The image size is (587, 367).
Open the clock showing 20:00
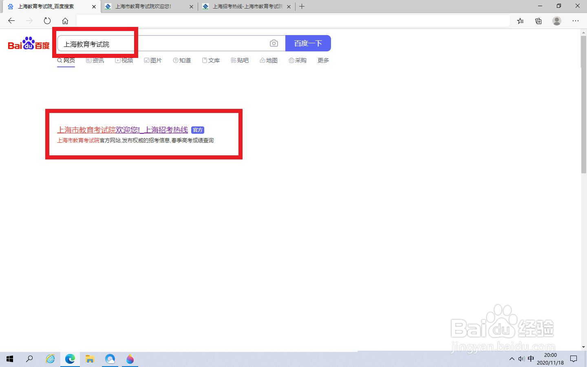(x=550, y=359)
